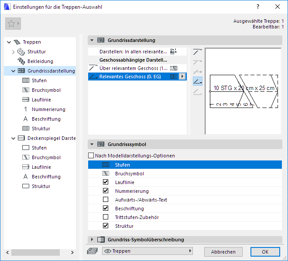The width and height of the screenshot is (288, 261).
Task: Open the Favorites star button
Action: [x=13, y=24]
